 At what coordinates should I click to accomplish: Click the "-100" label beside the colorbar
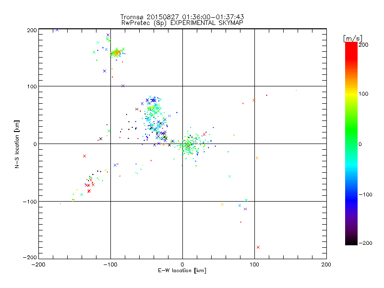365,194
